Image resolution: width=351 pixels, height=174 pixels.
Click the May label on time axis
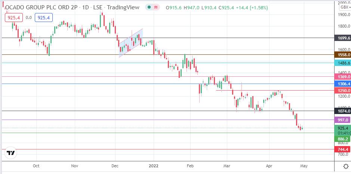pos(304,166)
